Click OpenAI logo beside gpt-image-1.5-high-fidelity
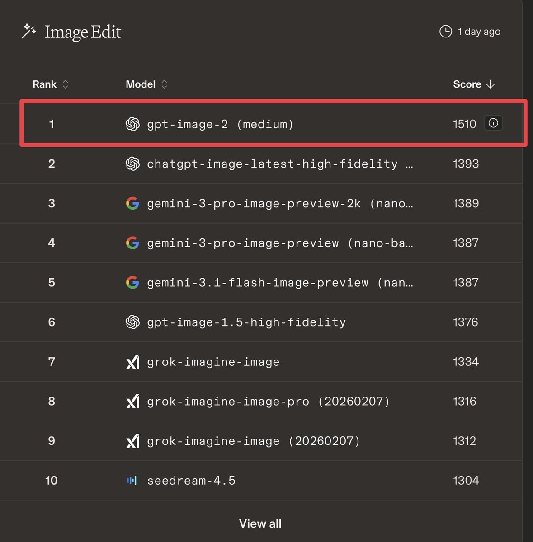 [132, 322]
